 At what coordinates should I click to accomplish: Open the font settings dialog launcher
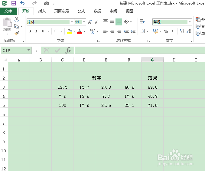[98, 41]
